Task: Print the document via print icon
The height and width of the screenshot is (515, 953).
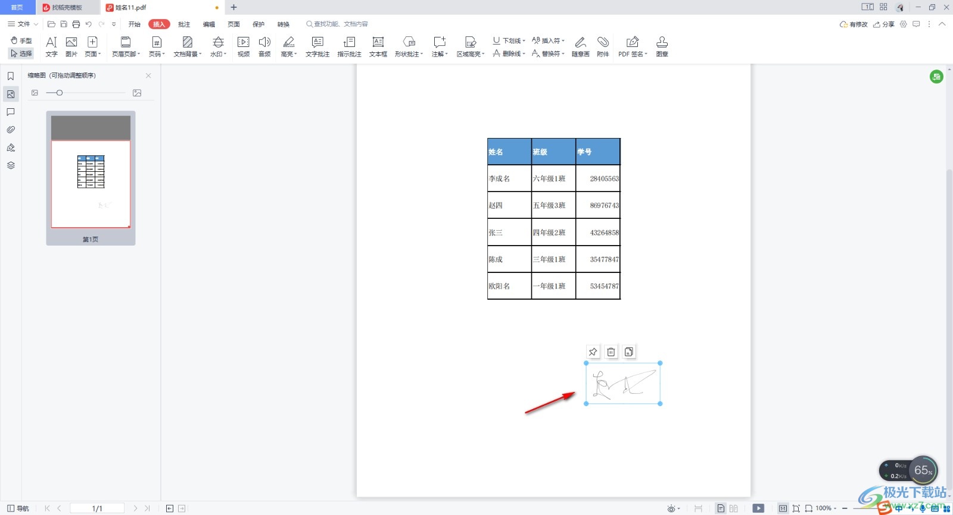Action: point(76,24)
